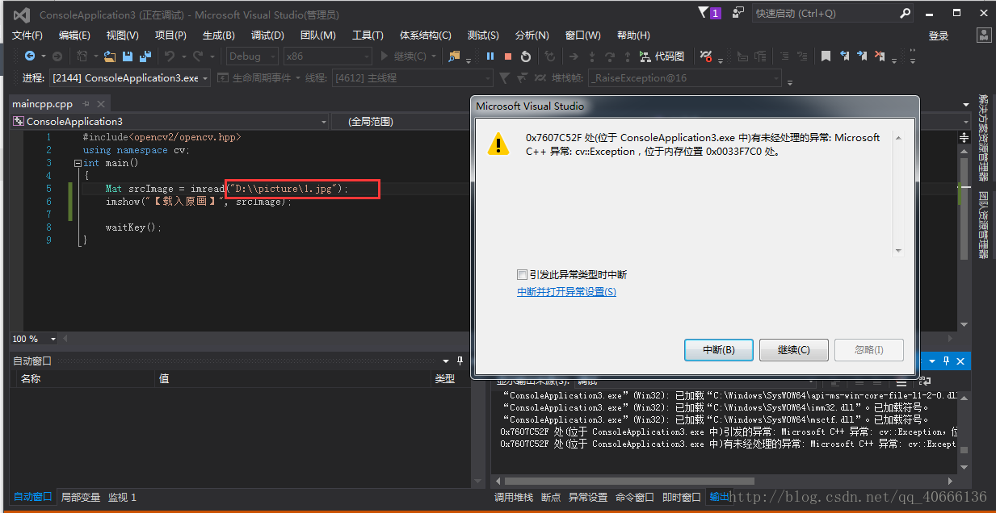Viewport: 996px width, 513px height.
Task: Click the 快速启动 search field
Action: click(832, 14)
